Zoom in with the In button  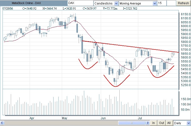tap(154, 123)
